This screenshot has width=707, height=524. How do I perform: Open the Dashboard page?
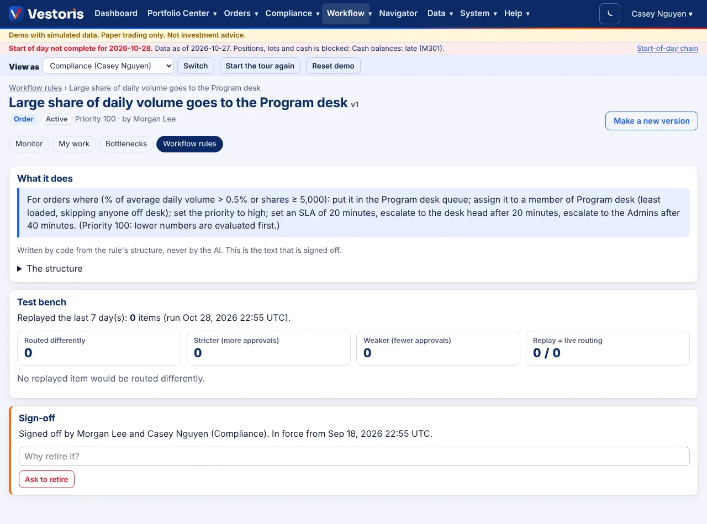(x=116, y=13)
